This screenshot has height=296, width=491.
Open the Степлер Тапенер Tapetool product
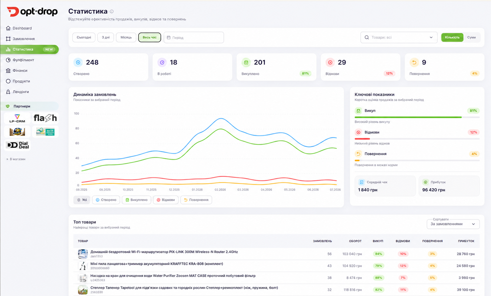click(184, 288)
